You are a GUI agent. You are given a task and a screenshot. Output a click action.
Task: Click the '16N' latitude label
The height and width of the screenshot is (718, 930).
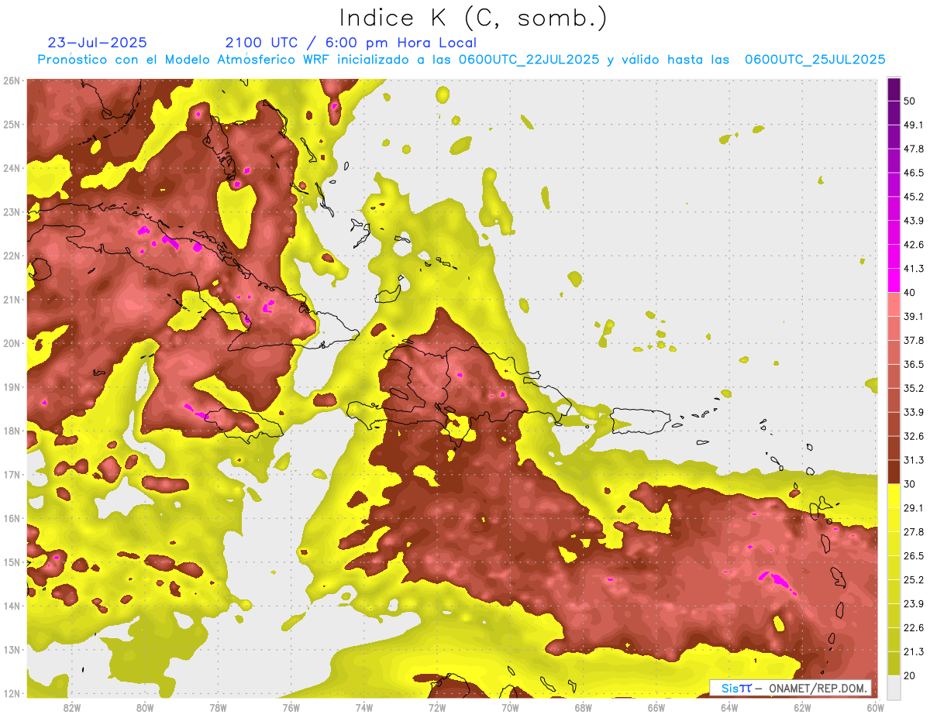pyautogui.click(x=11, y=518)
